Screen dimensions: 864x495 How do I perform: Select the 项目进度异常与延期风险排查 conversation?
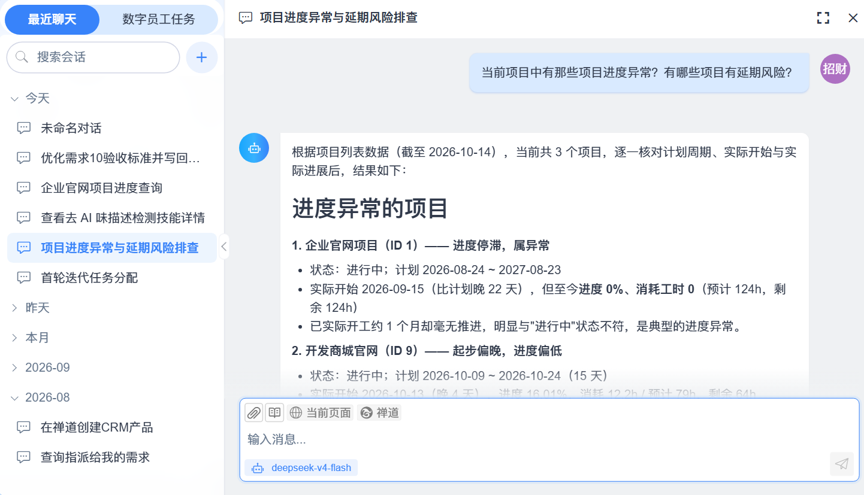coord(112,248)
